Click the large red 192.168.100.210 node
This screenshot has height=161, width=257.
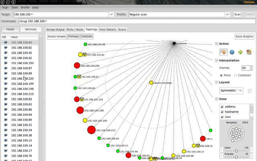(91, 130)
